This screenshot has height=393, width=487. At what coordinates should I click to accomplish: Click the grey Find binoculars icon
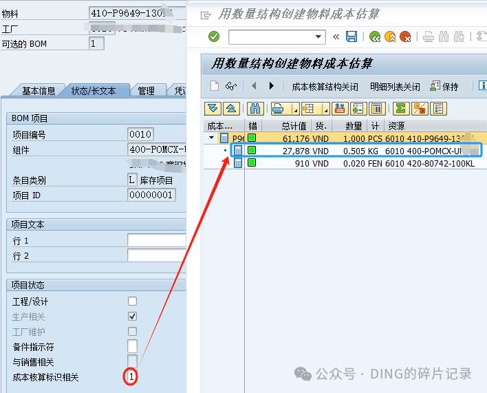point(444,36)
